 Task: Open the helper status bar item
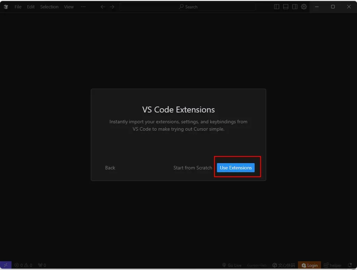[333, 265]
